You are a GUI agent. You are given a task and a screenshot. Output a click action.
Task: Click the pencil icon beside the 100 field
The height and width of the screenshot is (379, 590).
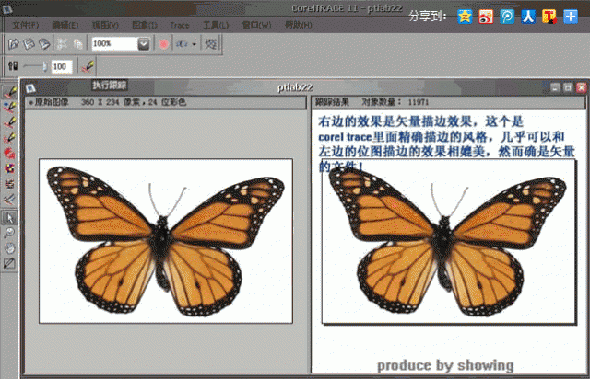tap(88, 67)
